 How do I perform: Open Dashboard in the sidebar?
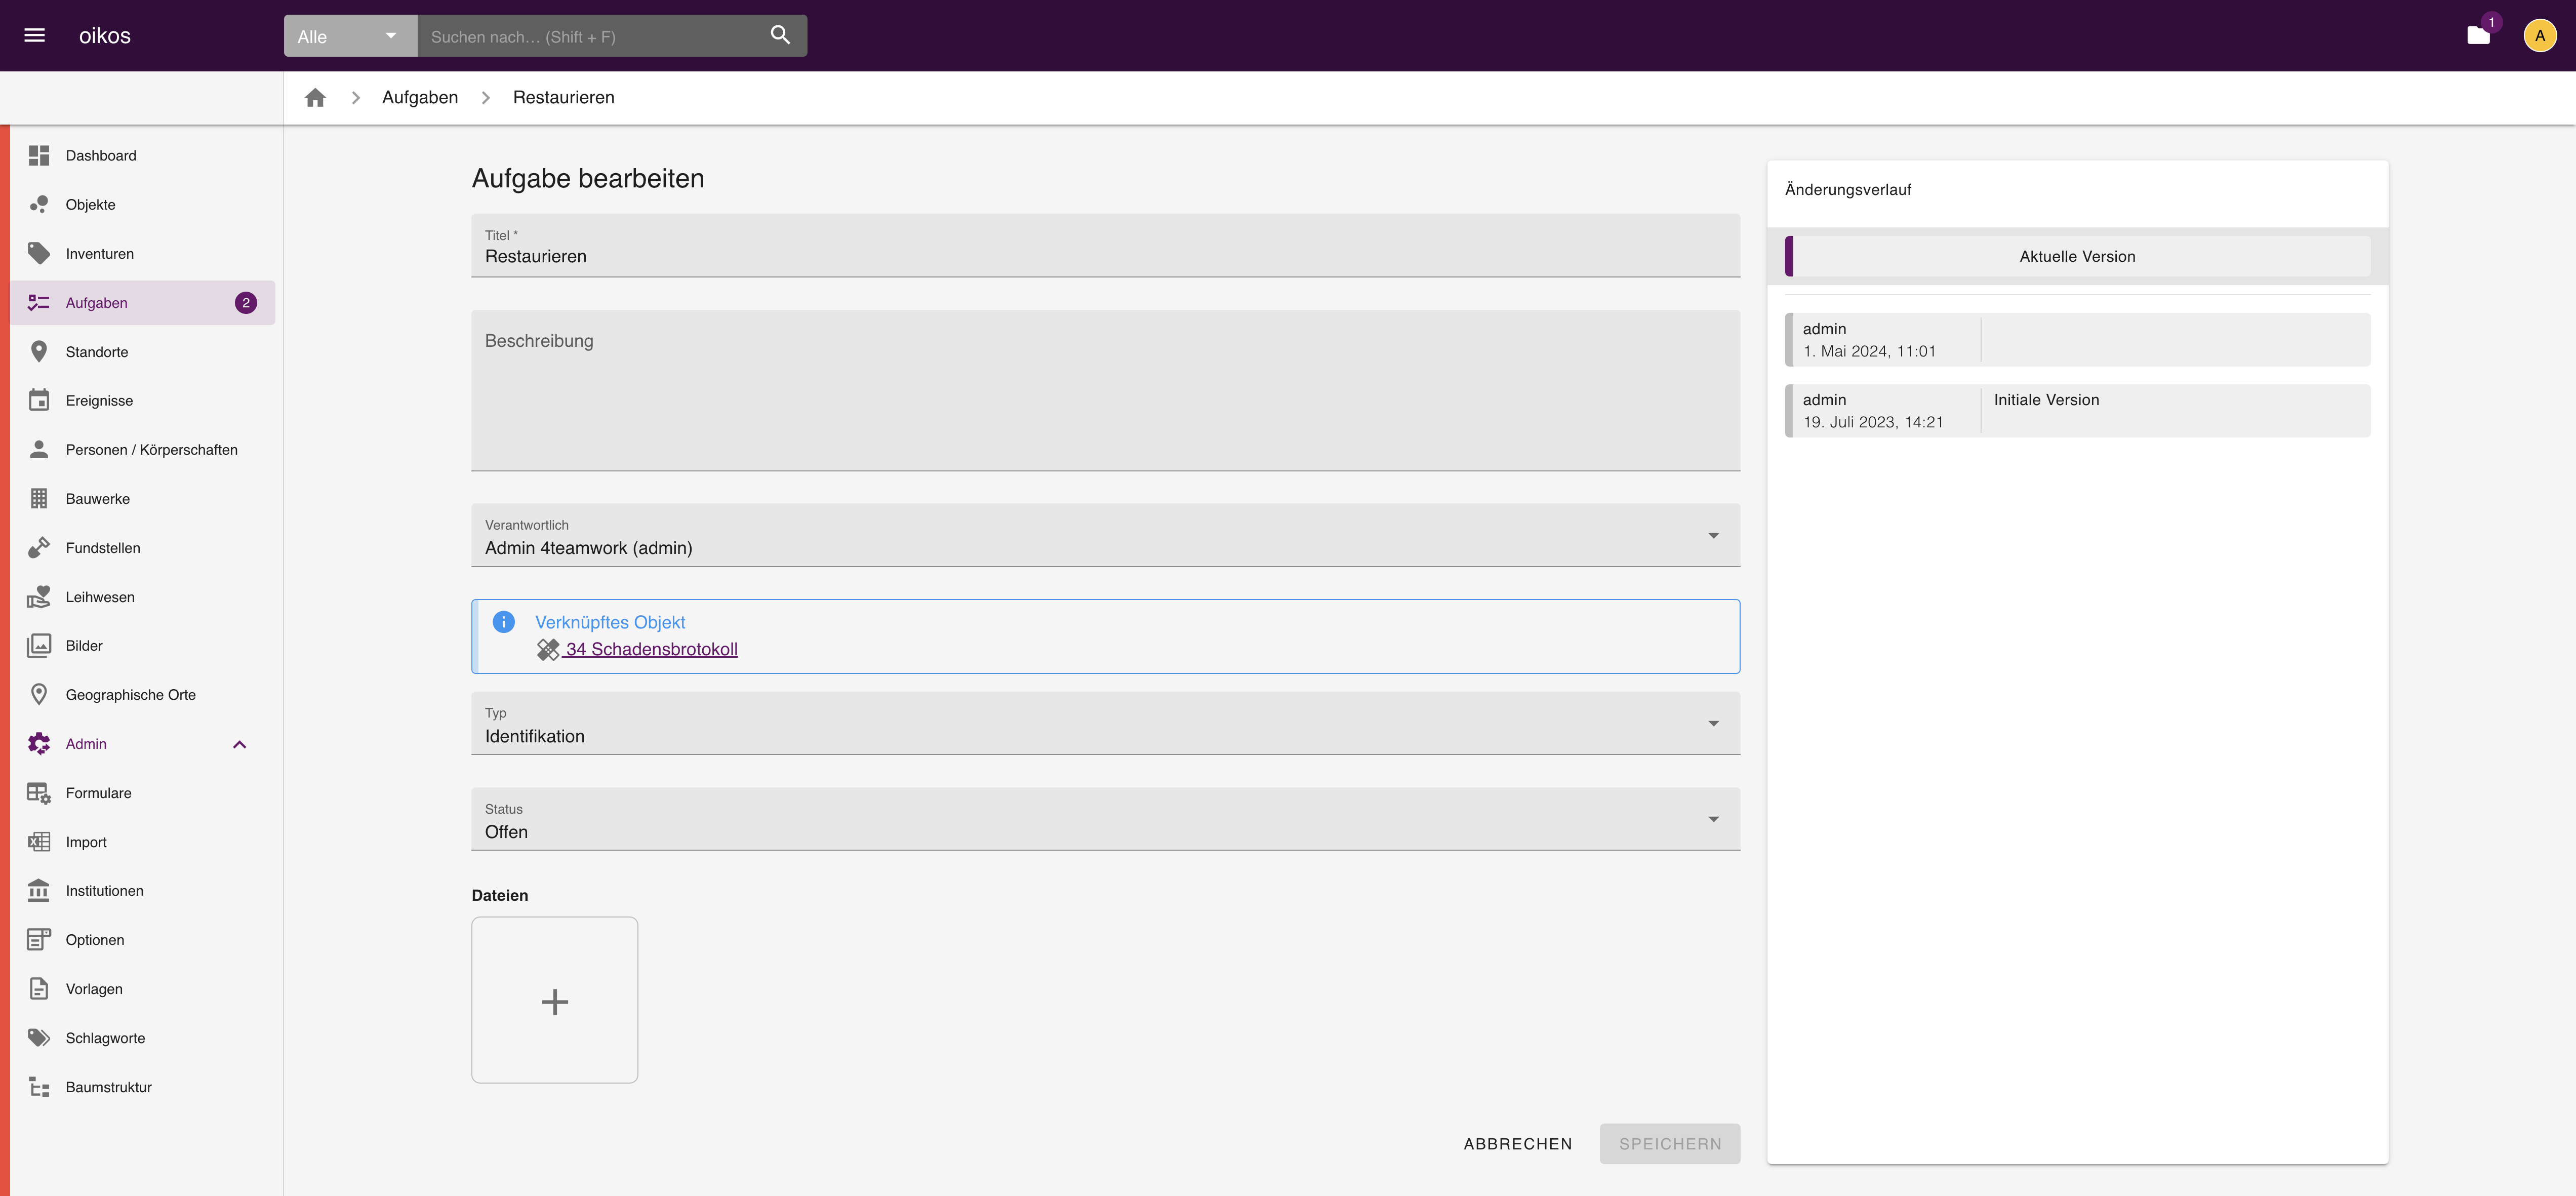coord(143,156)
